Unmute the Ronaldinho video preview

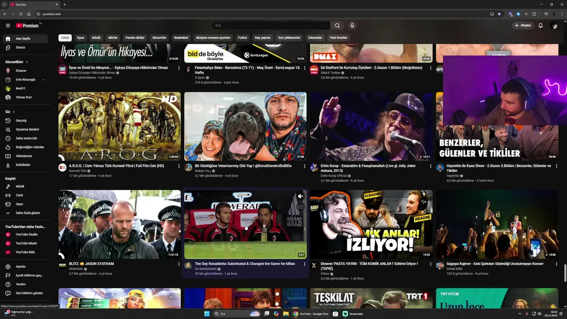click(x=300, y=196)
